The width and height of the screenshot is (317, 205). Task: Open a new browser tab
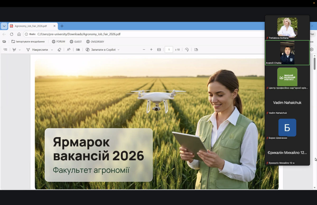(x=62, y=26)
